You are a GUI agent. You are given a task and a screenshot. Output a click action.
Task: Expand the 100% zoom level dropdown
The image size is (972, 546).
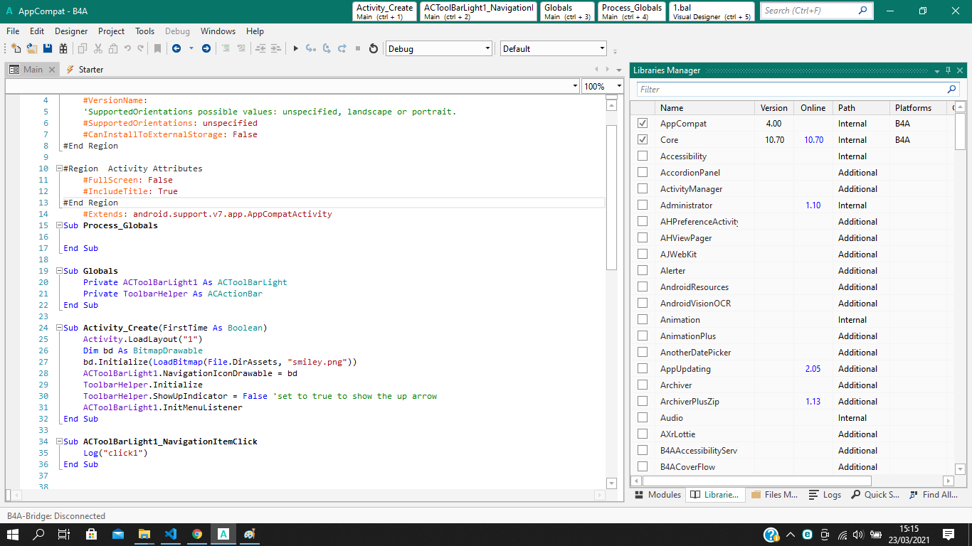point(619,86)
